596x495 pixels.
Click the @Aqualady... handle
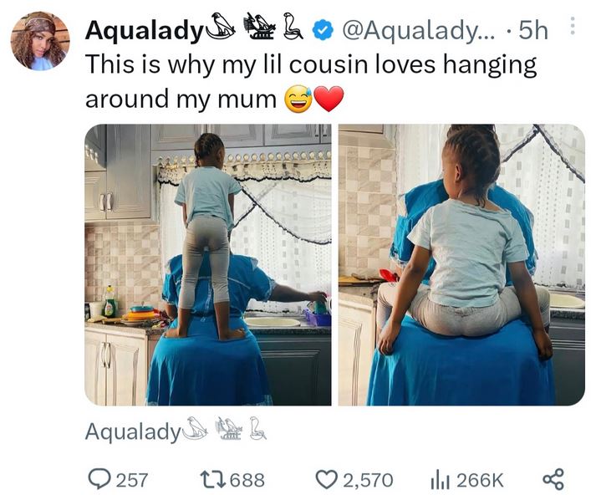[419, 29]
